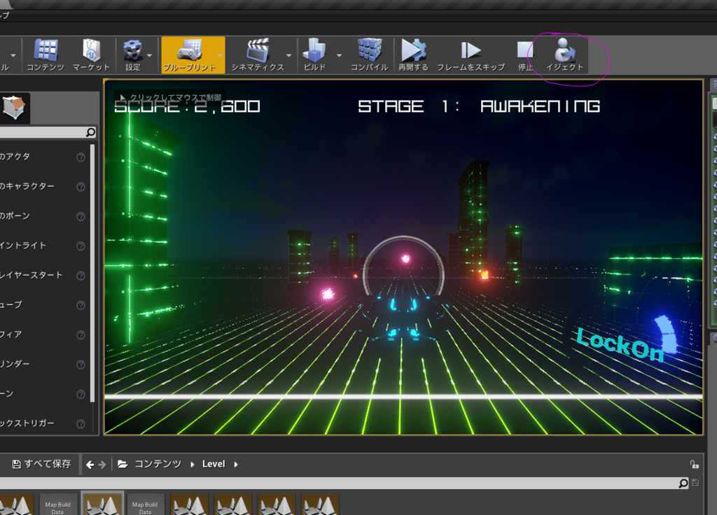Expand the ブループリント dropdown arrow

221,55
